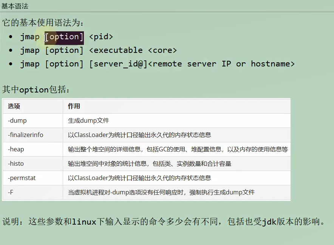Select the highlighted "[option]" text
Image resolution: width=334 pixels, height=245 pixels.
coord(64,37)
